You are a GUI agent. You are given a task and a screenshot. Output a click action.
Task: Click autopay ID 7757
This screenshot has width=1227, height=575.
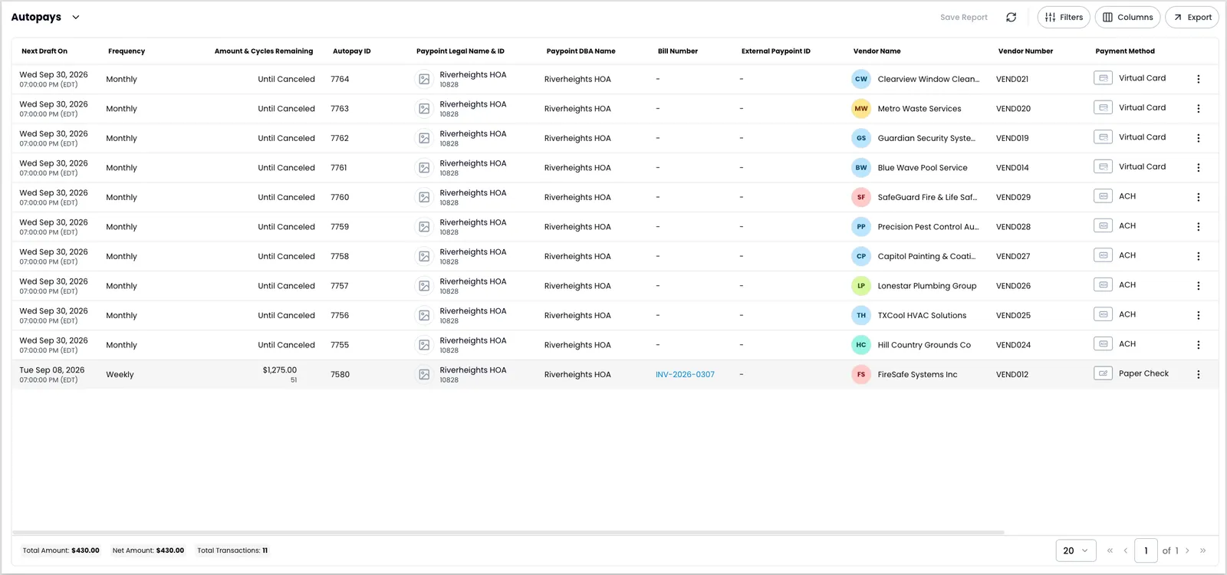tap(340, 286)
